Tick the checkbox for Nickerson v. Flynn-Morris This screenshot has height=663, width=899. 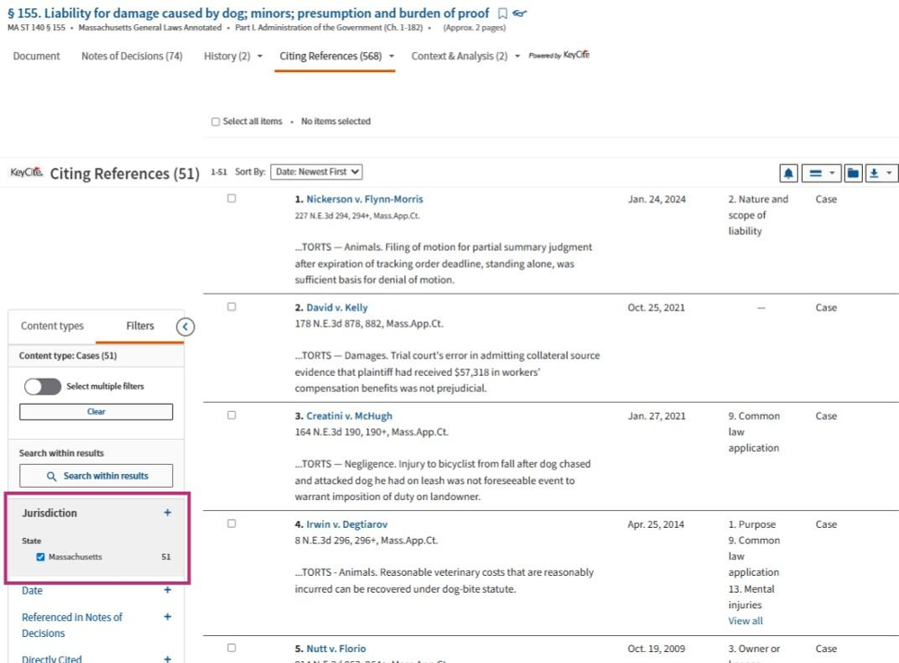point(231,198)
